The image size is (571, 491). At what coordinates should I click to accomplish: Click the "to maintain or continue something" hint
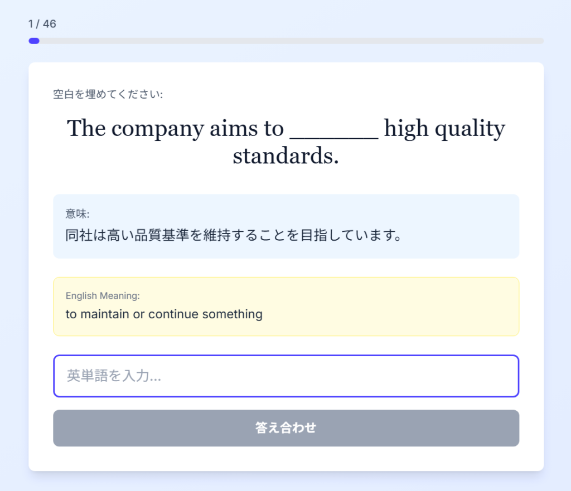(164, 314)
